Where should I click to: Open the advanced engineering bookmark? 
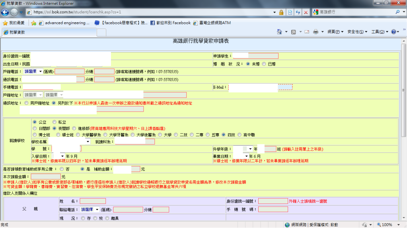click(64, 23)
